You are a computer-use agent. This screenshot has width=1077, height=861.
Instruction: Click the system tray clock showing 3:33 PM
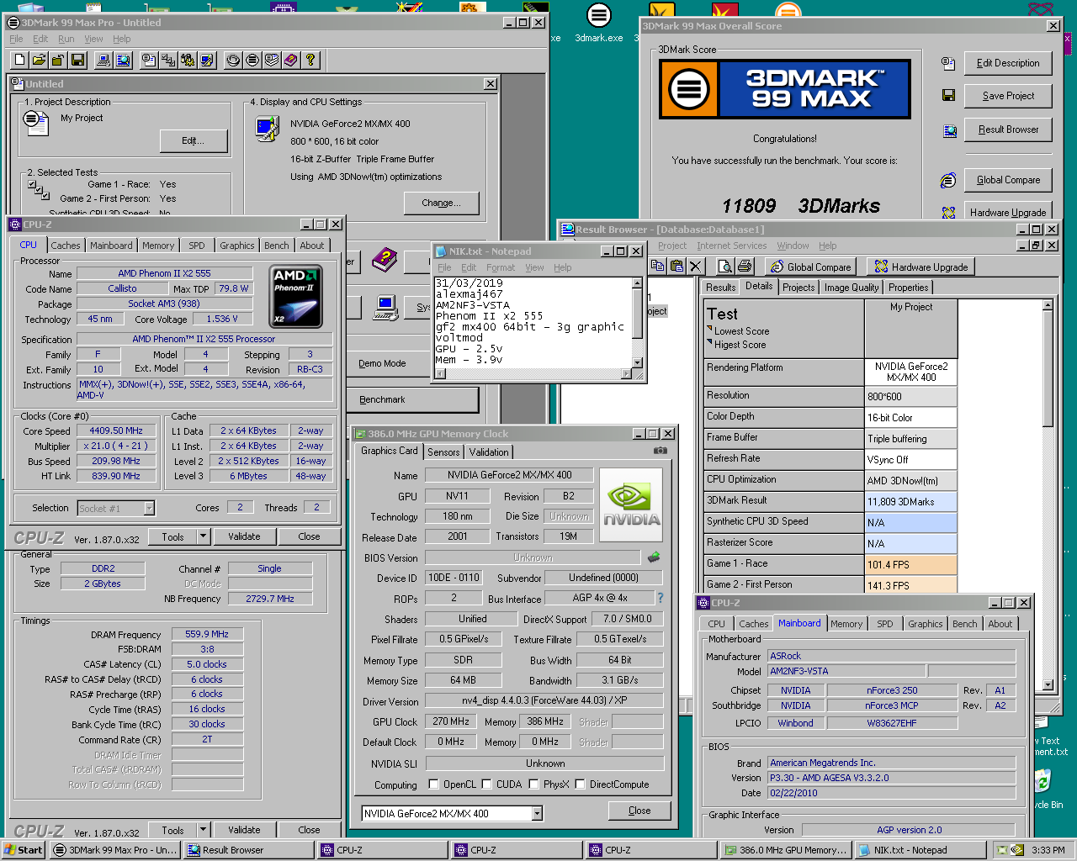click(x=1048, y=850)
